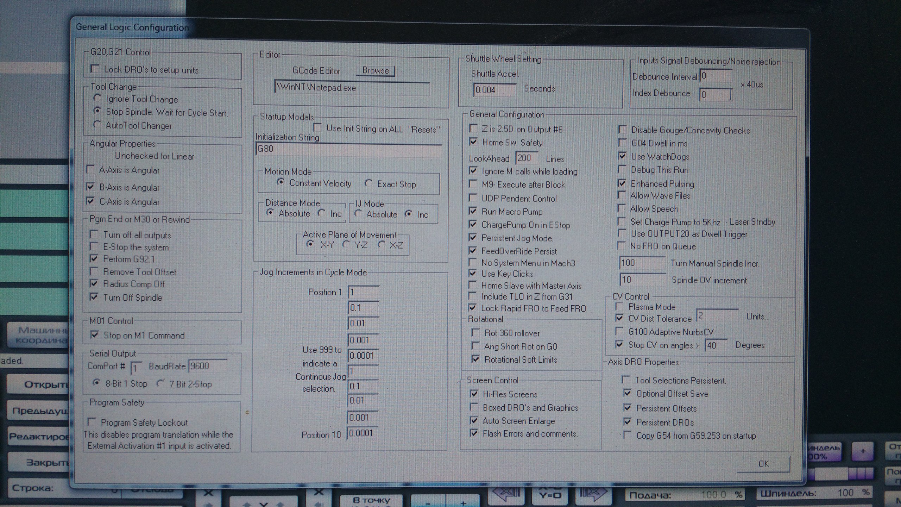Toggle Home Sw. Safety checkbox
The image size is (901, 507).
click(x=474, y=142)
